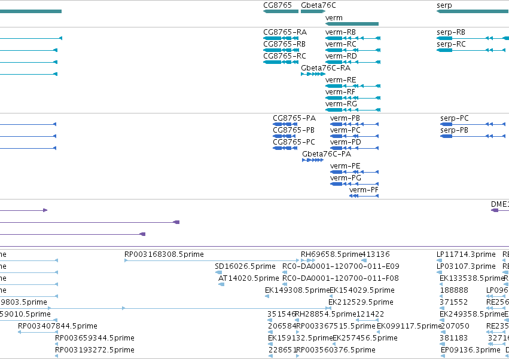509x359 pixels.
Task: Click the 206584 feature
Action: point(270,332)
